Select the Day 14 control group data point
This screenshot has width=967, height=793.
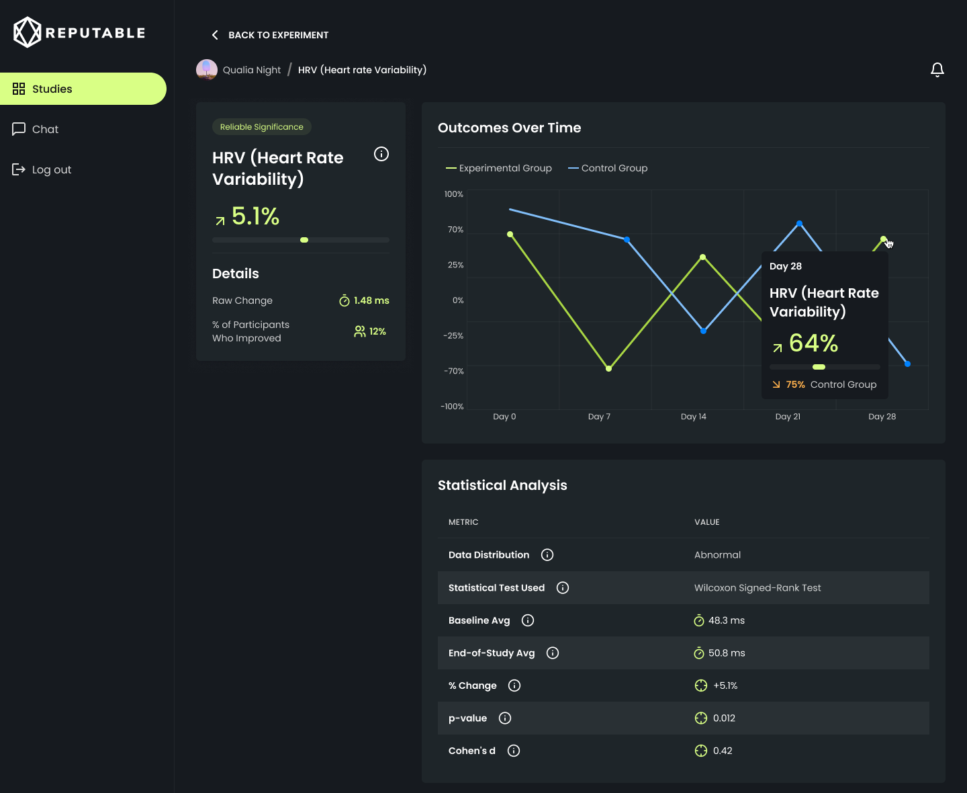tap(704, 331)
